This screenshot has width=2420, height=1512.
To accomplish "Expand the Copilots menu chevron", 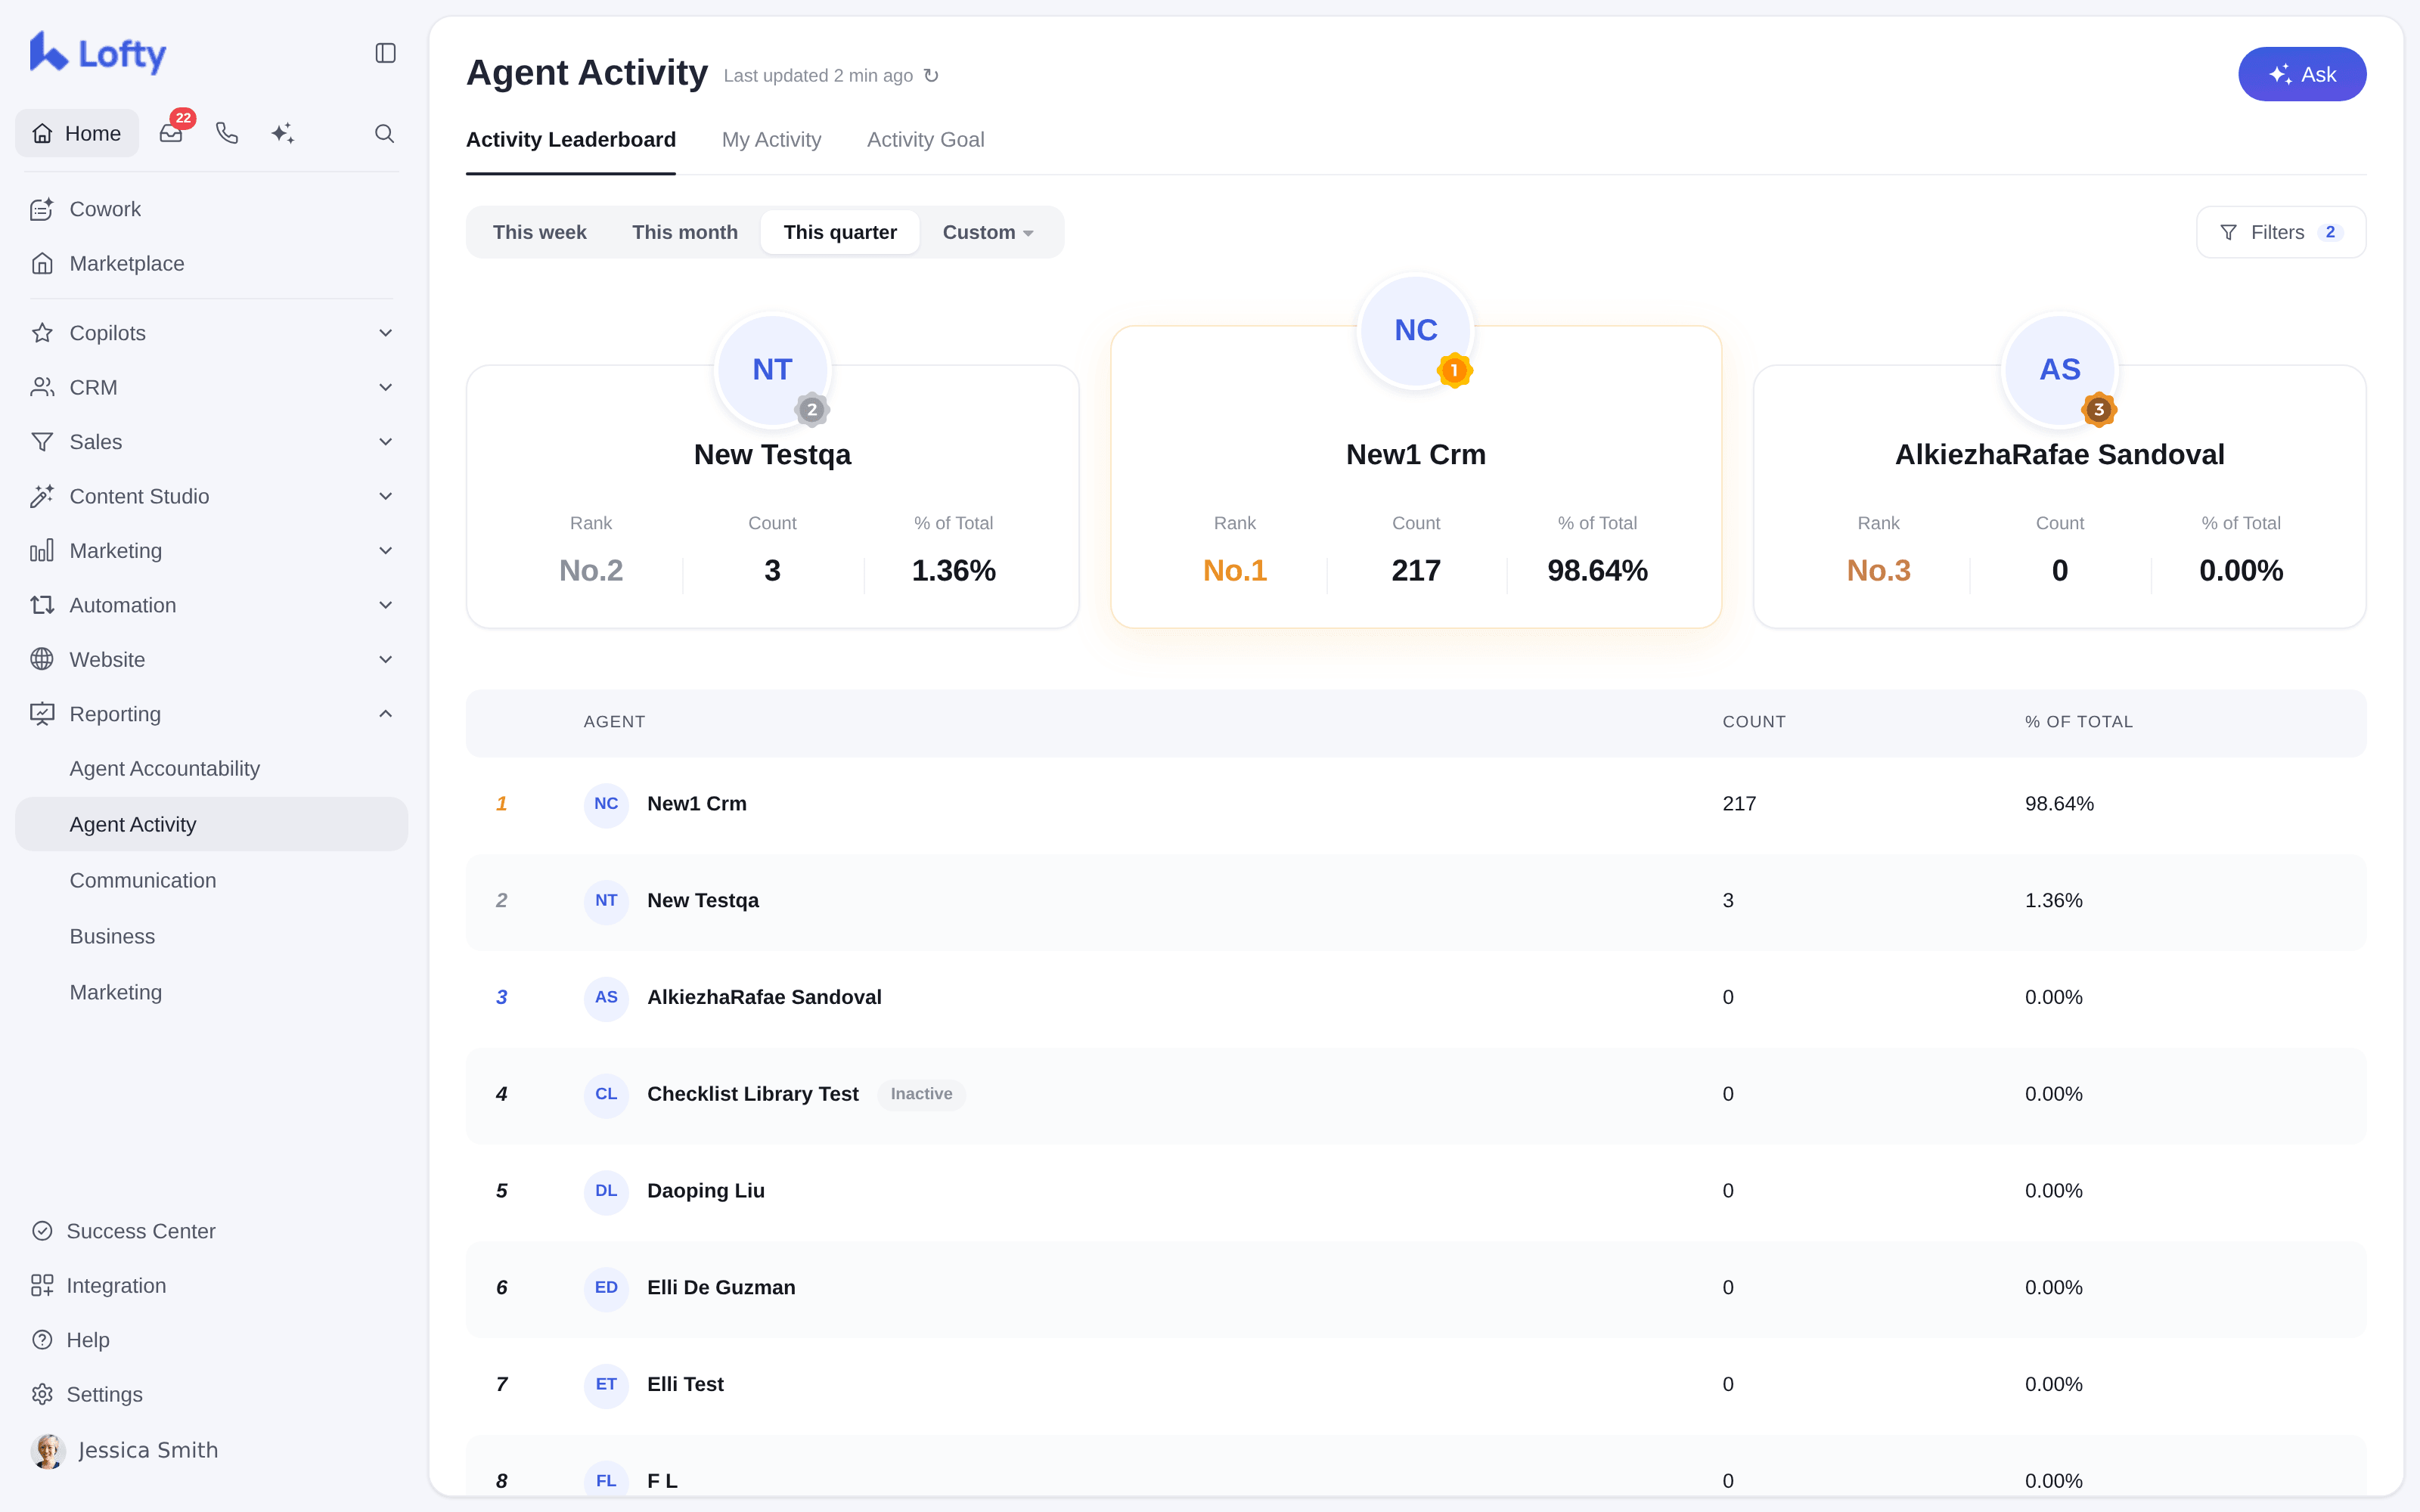I will point(385,333).
